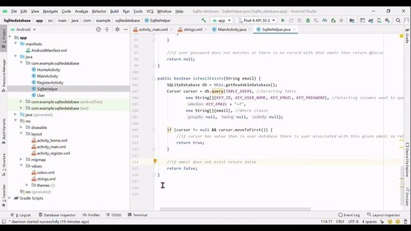Screen dimensions: 411x231
Task: Open the SDK Manager icon
Action: coord(387,21)
